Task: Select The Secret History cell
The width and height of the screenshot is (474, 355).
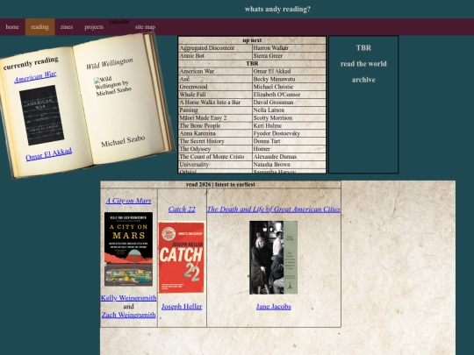Action: [x=215, y=141]
